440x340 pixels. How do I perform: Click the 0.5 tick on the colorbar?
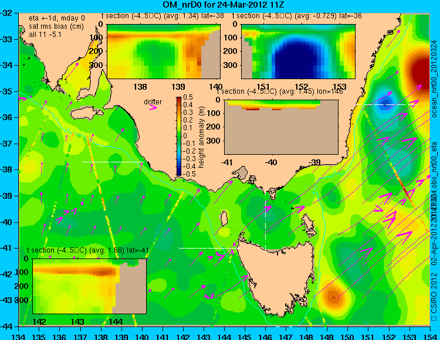pyautogui.click(x=188, y=97)
